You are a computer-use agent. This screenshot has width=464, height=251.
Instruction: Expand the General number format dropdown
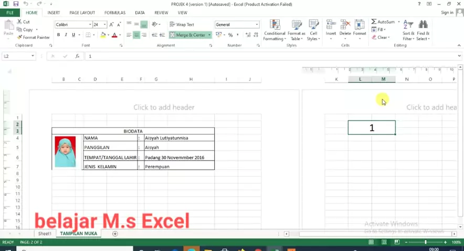click(x=257, y=25)
